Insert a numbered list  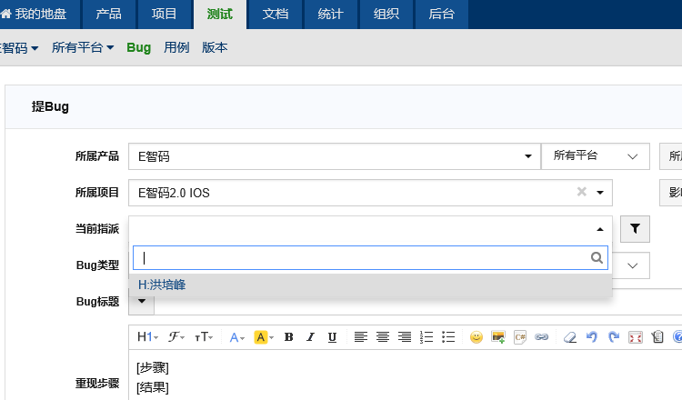pyautogui.click(x=426, y=337)
